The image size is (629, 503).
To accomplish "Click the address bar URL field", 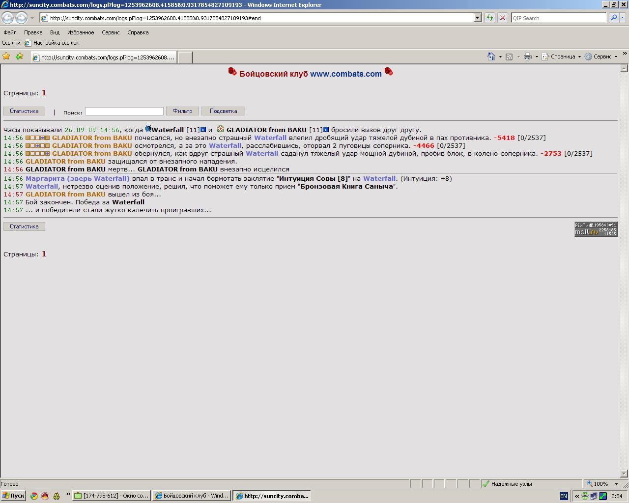I will click(260, 18).
